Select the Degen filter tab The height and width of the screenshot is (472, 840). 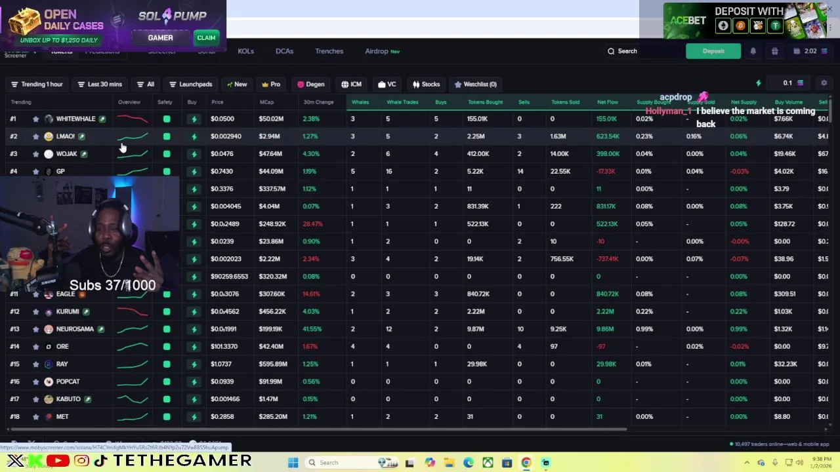point(311,84)
